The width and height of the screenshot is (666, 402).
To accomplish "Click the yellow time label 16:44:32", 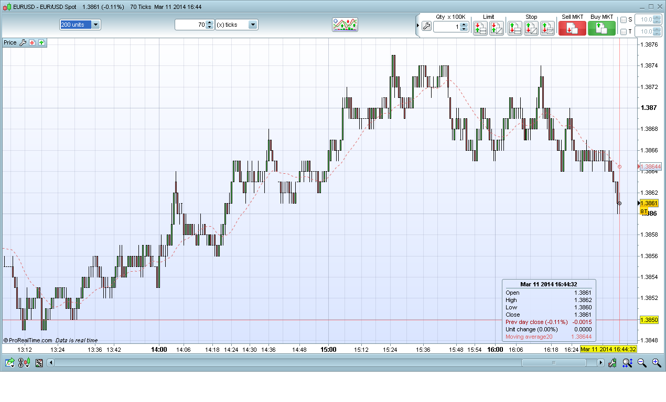I will [608, 349].
